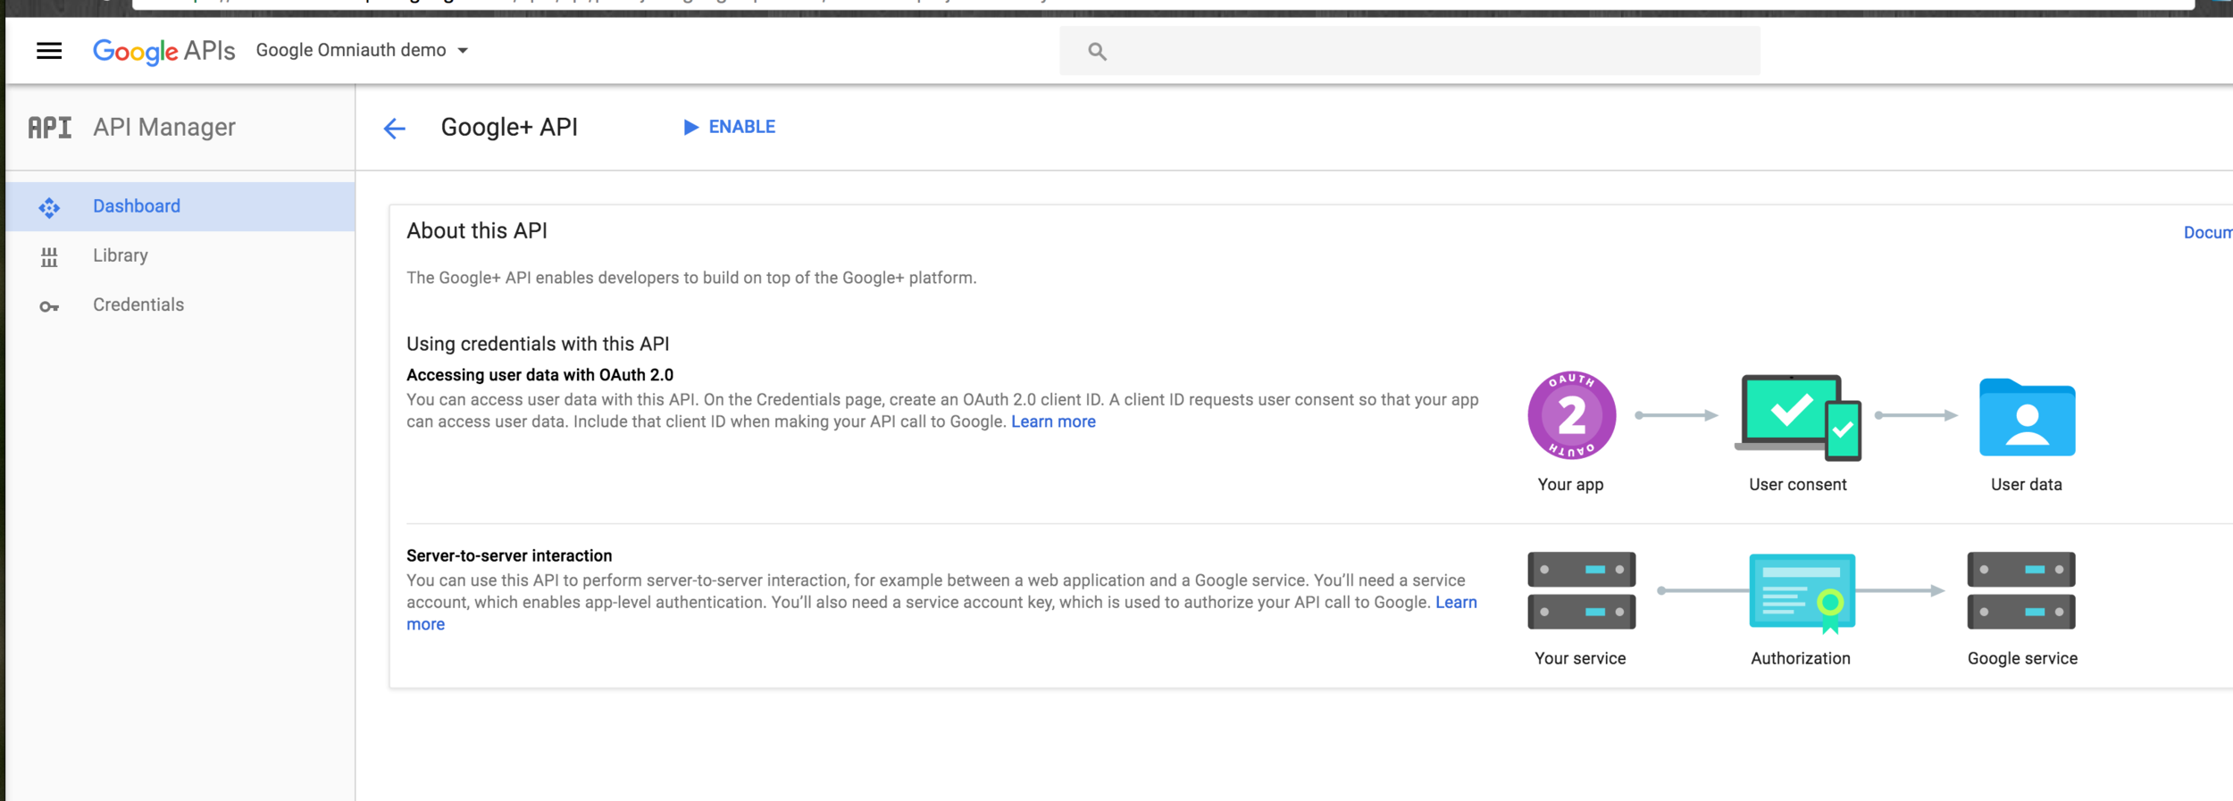Image resolution: width=2233 pixels, height=801 pixels.
Task: Open the Google Omniauth demo project dropdown
Action: tap(362, 51)
